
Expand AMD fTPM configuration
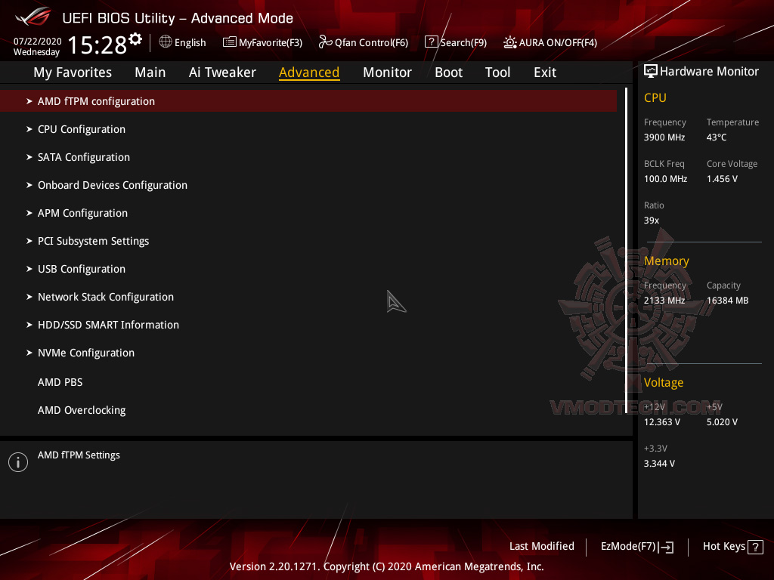96,100
